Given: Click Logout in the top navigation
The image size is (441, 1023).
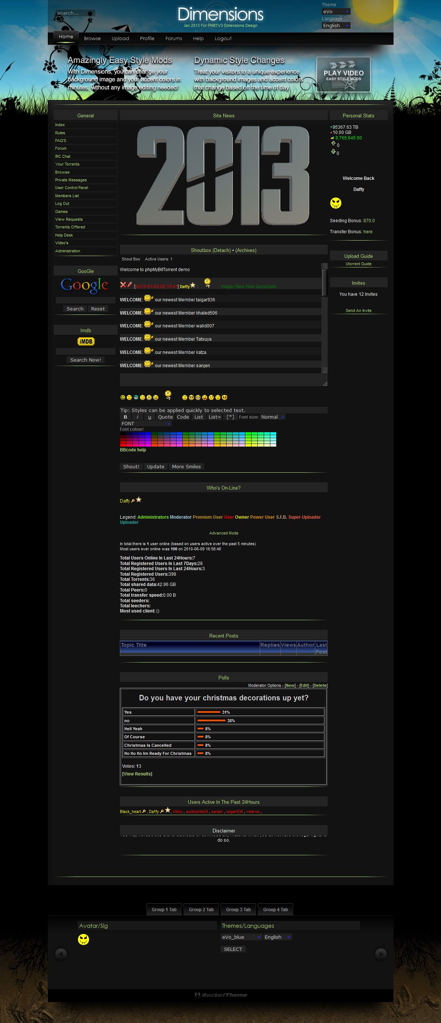Looking at the screenshot, I should click(x=223, y=39).
